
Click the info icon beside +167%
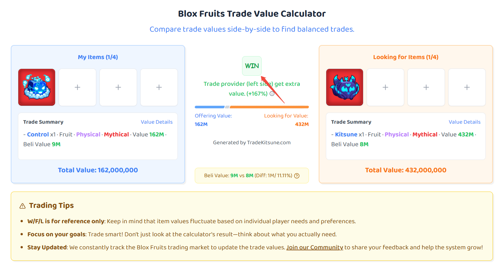272,94
